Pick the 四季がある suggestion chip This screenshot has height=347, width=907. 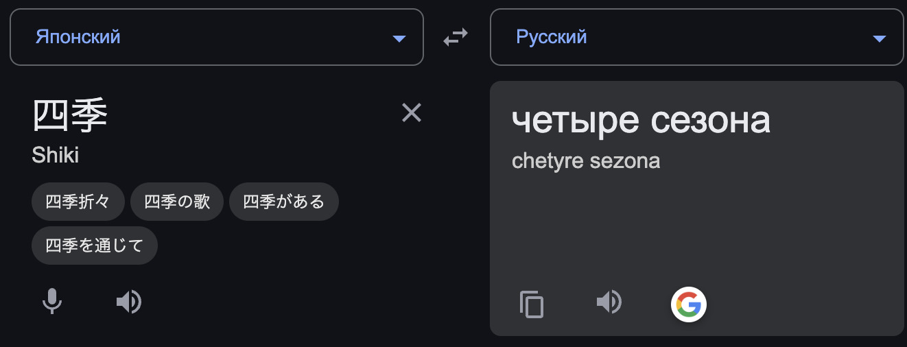point(283,202)
